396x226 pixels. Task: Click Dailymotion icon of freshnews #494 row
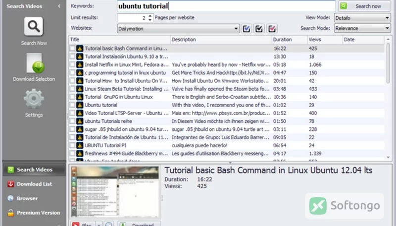pyautogui.click(x=80, y=154)
